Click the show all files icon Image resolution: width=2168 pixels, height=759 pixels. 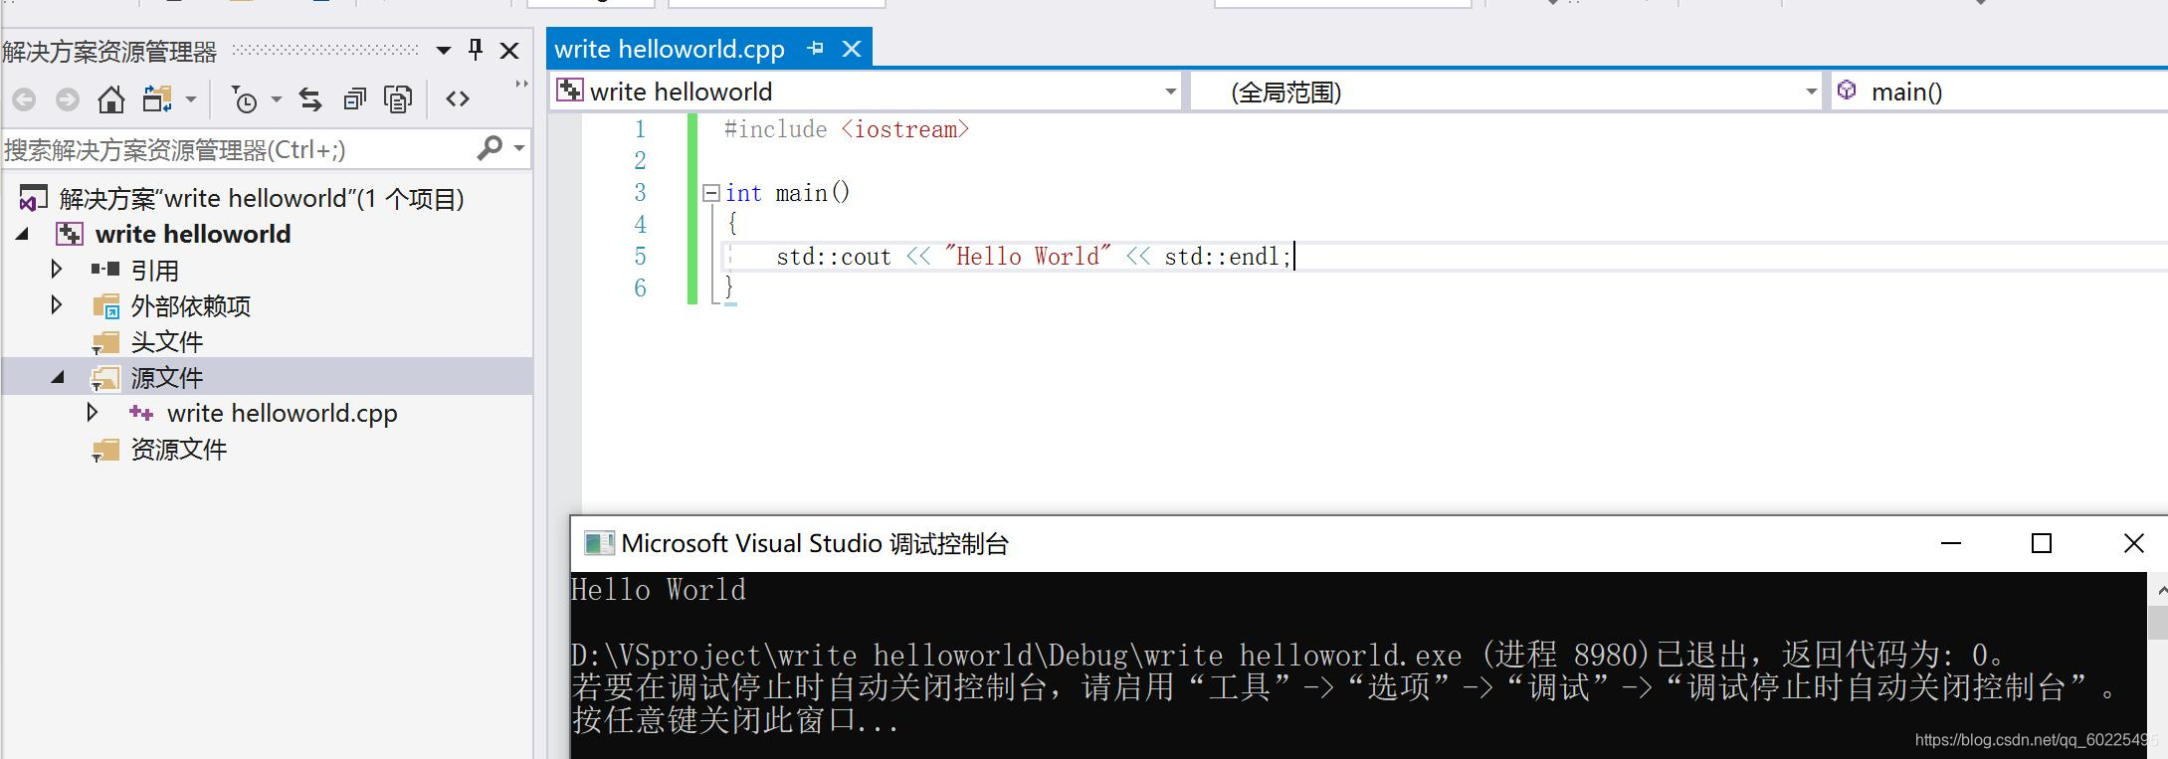point(398,99)
